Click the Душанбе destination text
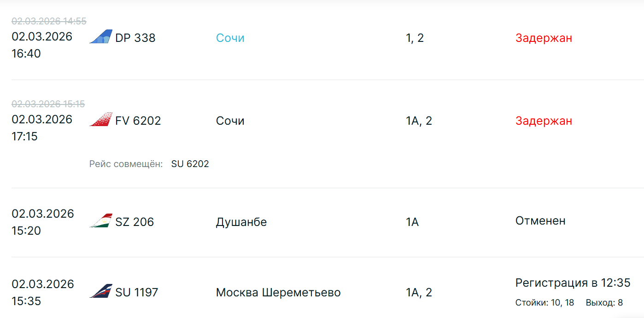The image size is (644, 318). pos(241,222)
